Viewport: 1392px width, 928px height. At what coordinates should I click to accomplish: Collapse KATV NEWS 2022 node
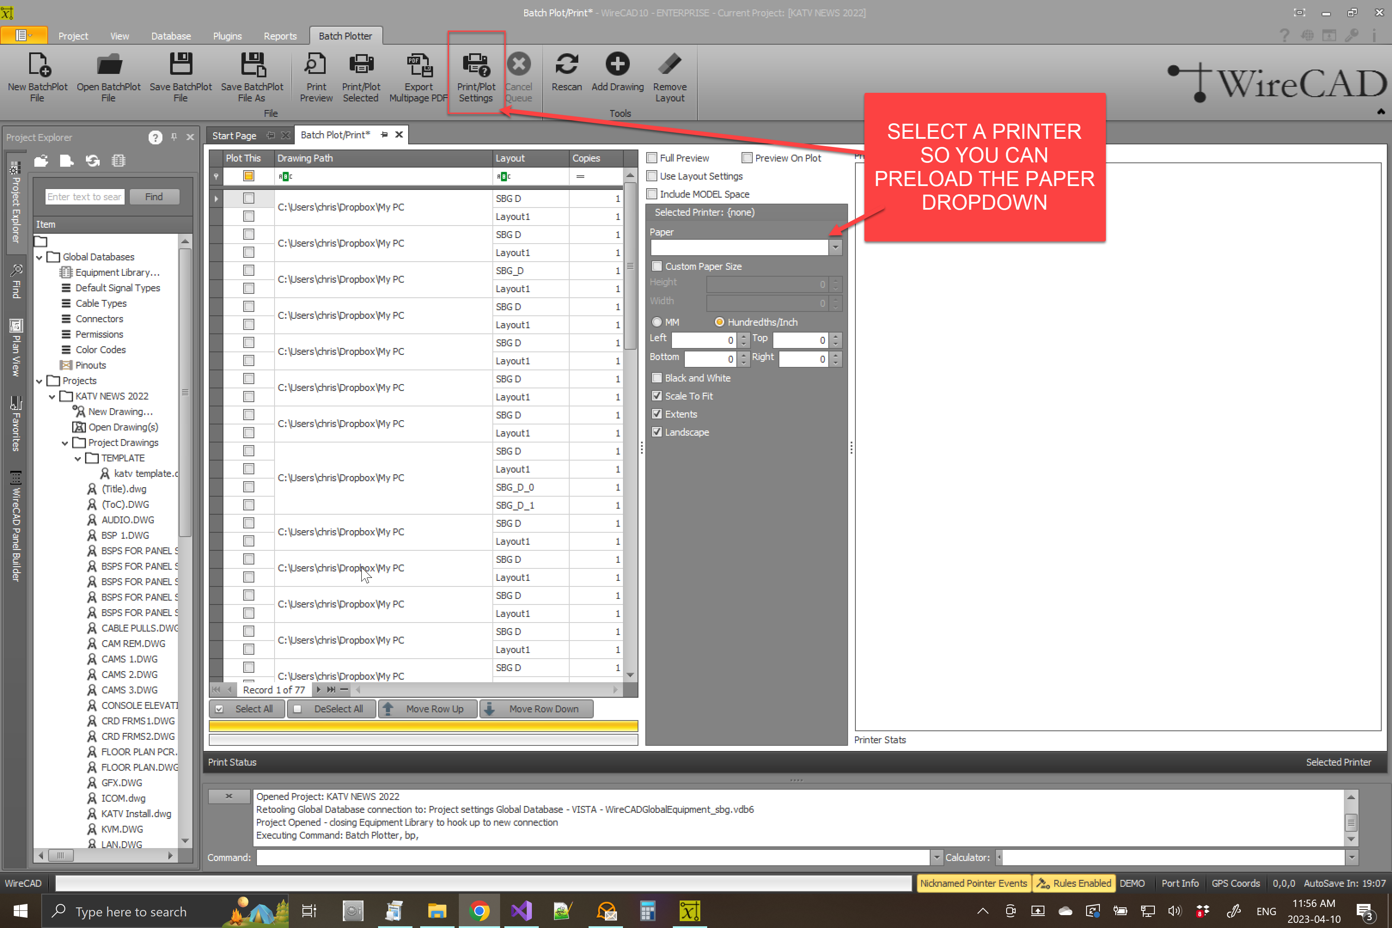[x=52, y=396]
